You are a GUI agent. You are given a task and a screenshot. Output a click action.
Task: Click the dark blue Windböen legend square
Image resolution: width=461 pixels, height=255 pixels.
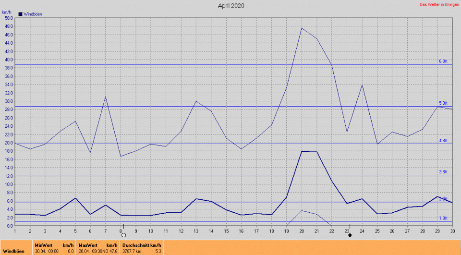pos(20,14)
